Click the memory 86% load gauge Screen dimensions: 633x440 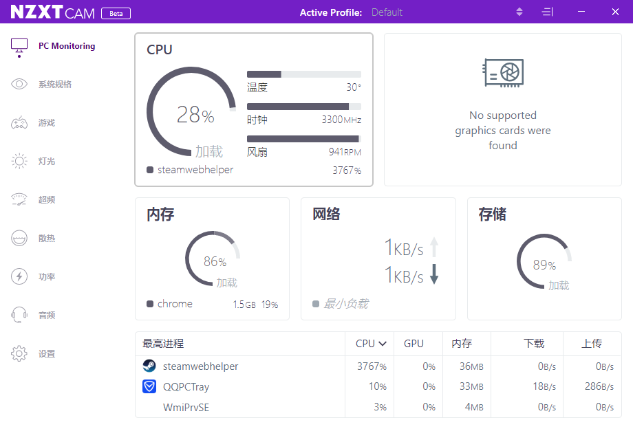(x=213, y=258)
